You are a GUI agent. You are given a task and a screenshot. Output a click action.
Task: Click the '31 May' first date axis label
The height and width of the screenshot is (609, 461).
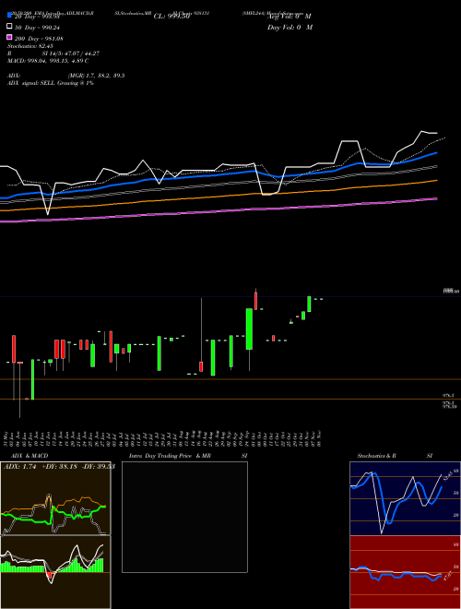pyautogui.click(x=7, y=438)
